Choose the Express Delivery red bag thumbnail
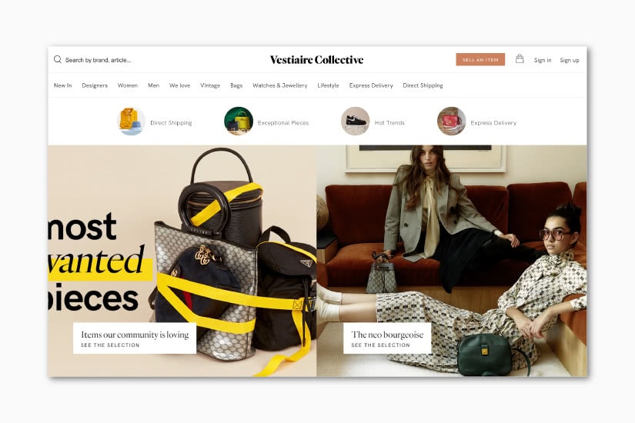 coord(452,121)
